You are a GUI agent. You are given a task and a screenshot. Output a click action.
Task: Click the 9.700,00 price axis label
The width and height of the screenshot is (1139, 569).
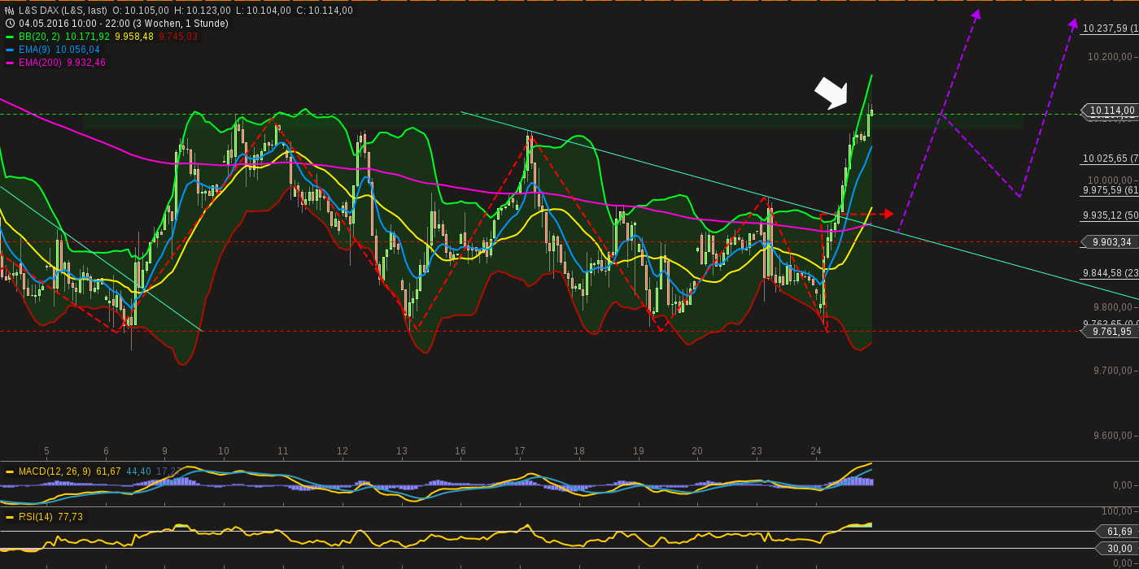[1114, 371]
